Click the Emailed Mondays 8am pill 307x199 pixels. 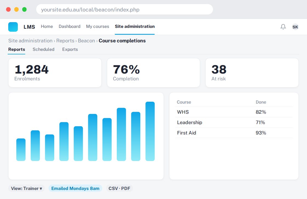click(75, 188)
